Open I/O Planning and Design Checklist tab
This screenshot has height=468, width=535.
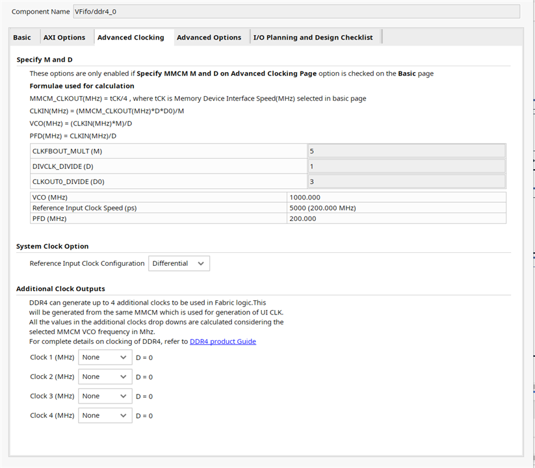click(x=313, y=38)
